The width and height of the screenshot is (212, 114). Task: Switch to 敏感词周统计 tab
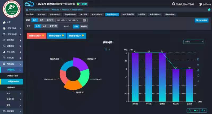click(56, 36)
